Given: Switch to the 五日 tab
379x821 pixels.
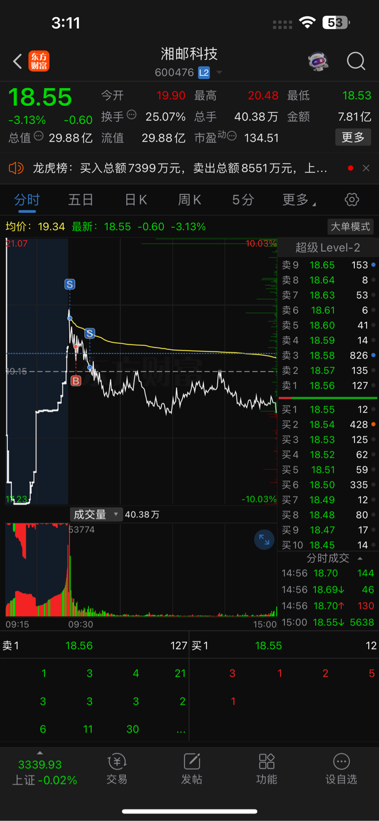Looking at the screenshot, I should (80, 200).
